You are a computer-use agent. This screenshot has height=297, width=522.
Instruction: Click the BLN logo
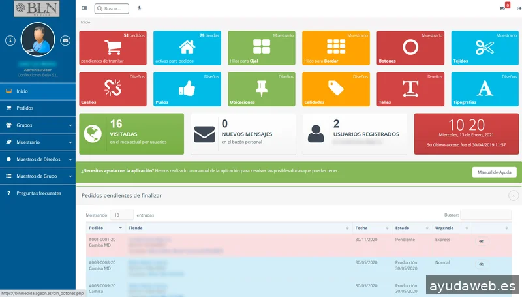37,8
